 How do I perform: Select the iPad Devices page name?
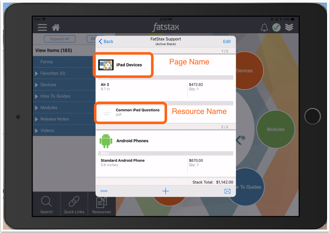tap(129, 65)
